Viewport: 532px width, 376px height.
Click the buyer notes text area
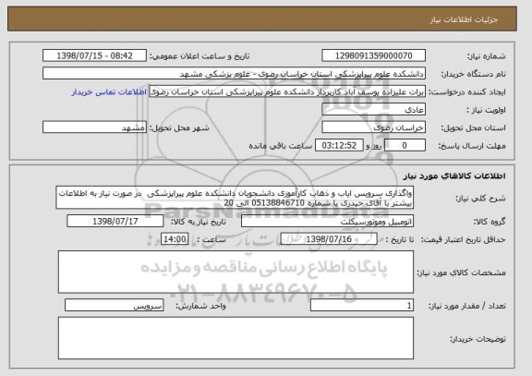236,338
